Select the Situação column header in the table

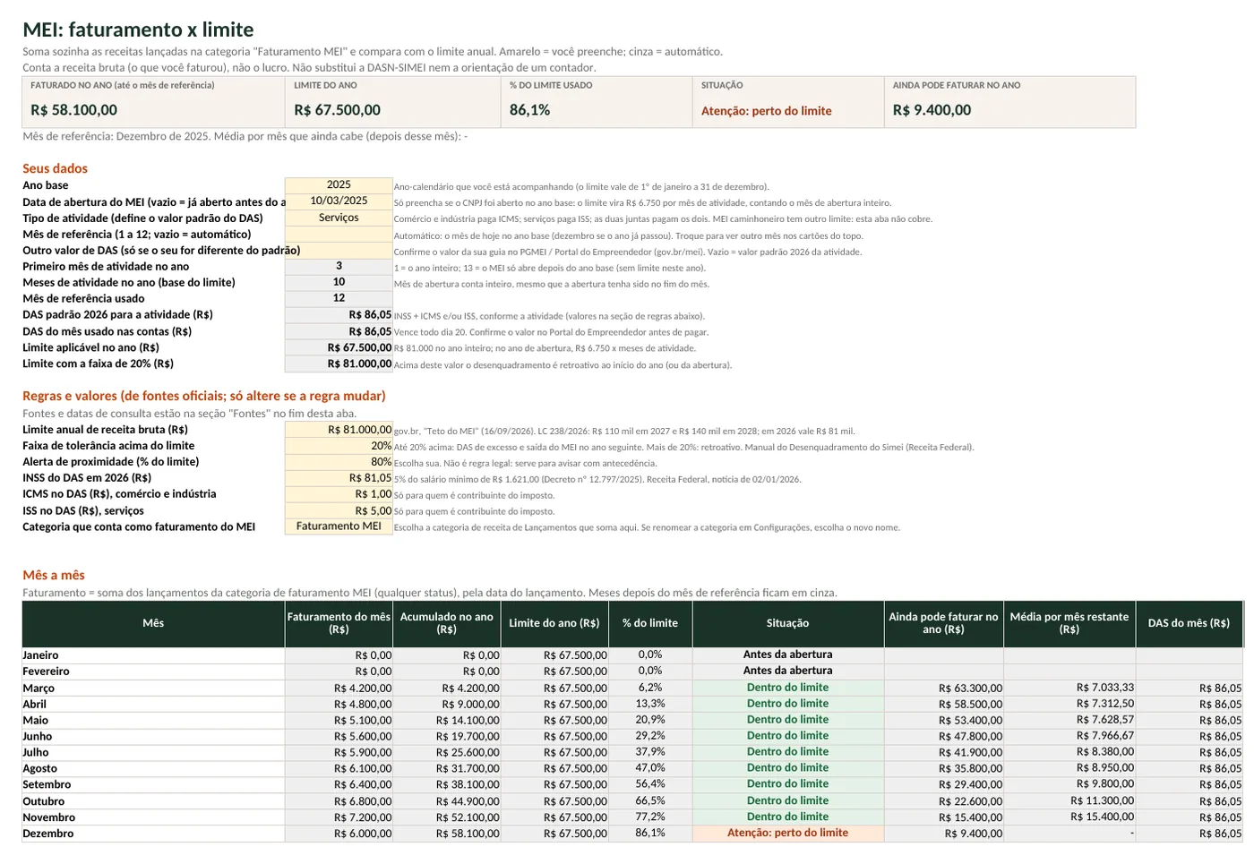(788, 623)
